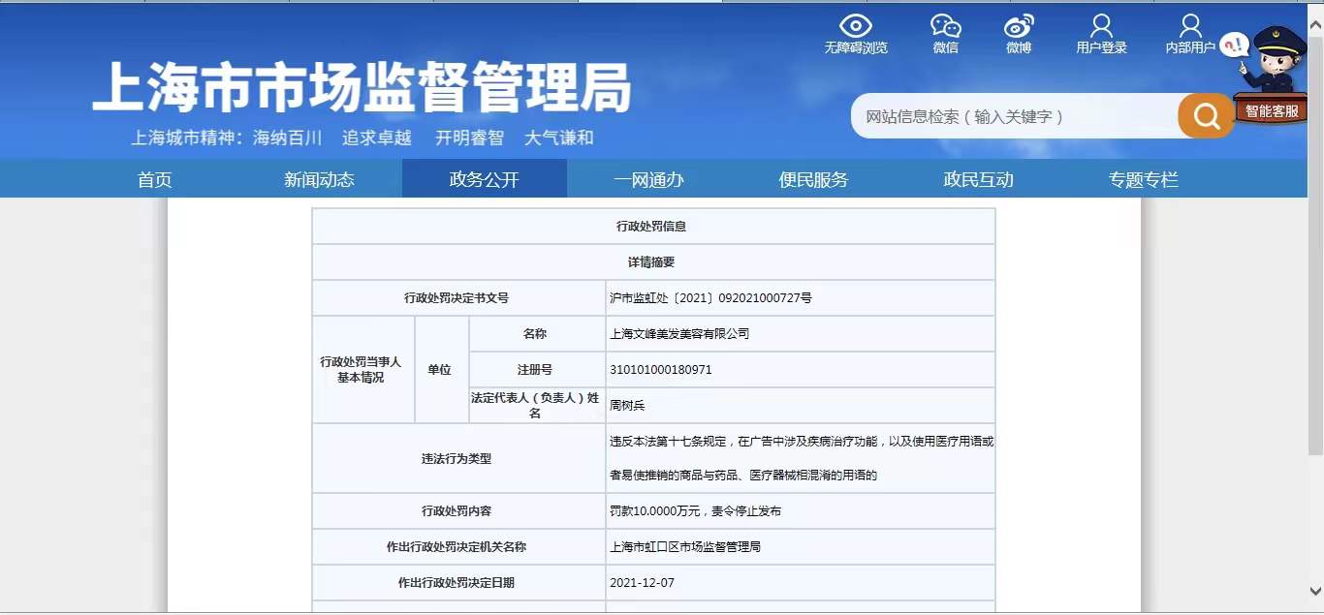Go to the 首页 navigation item
Image resolution: width=1324 pixels, height=615 pixels.
[x=154, y=179]
